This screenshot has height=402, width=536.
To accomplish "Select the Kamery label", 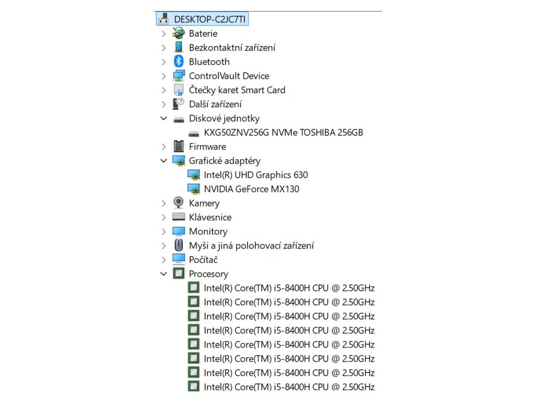I will pos(204,204).
